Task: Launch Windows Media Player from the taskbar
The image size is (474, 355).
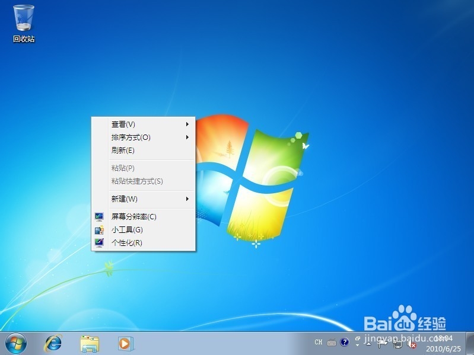Action: point(125,344)
